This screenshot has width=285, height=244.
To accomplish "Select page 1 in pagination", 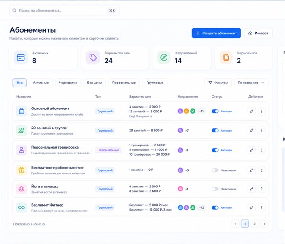I will point(245,224).
